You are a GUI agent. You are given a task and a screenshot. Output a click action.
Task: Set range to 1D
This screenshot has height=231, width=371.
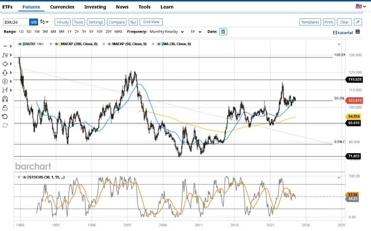pos(21,31)
